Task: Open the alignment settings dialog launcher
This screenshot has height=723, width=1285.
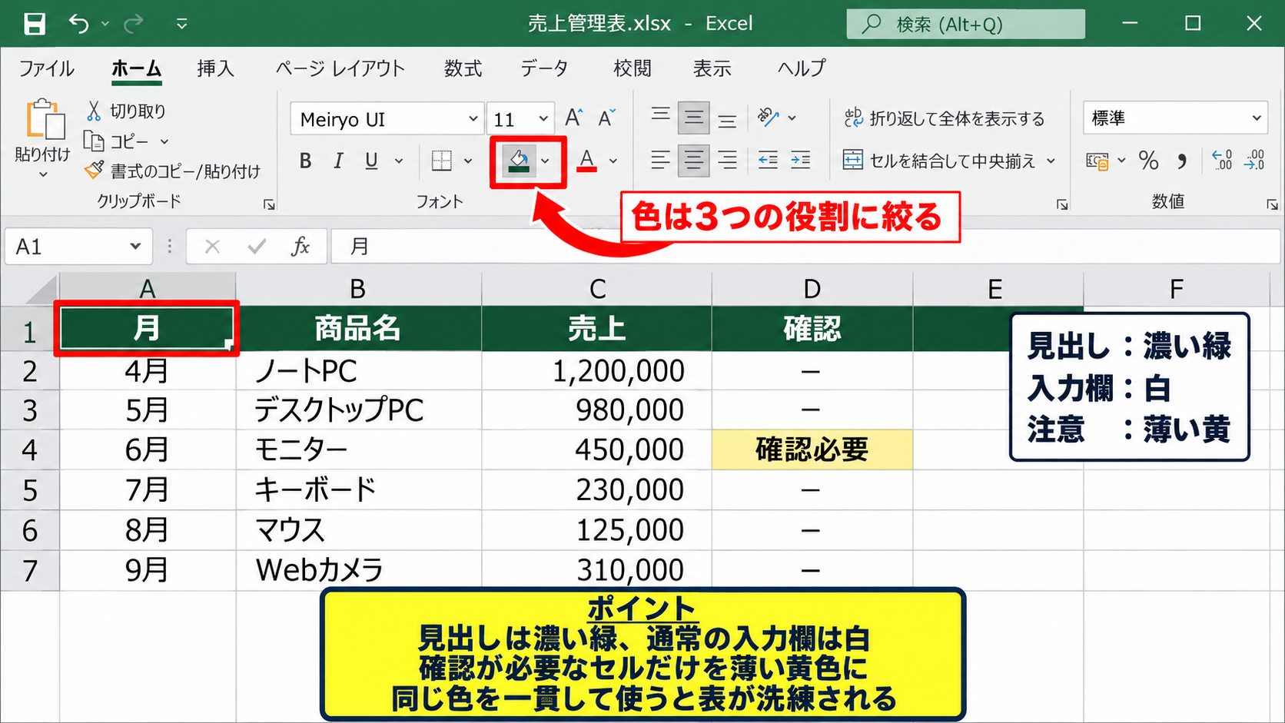Action: click(1062, 204)
